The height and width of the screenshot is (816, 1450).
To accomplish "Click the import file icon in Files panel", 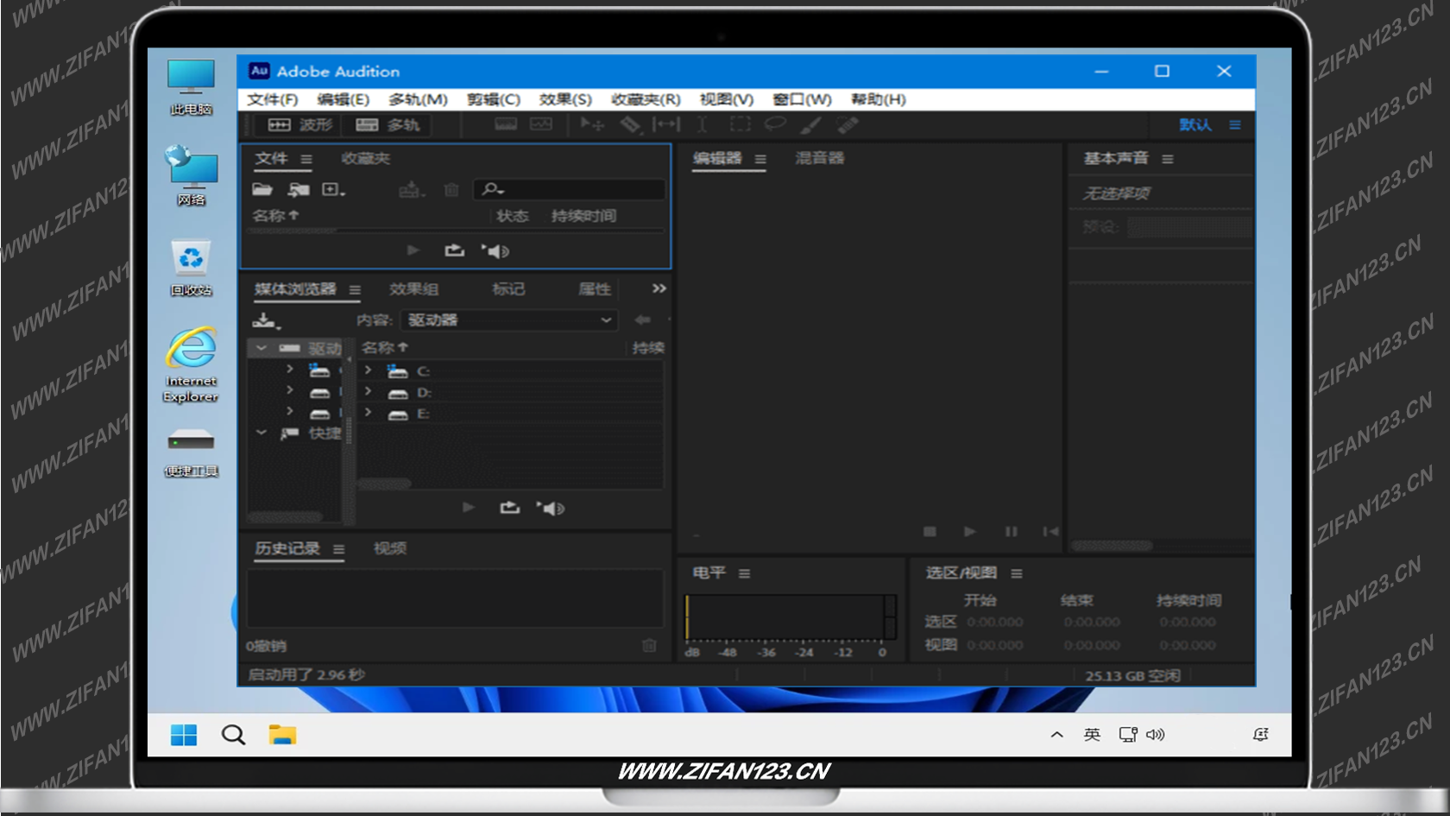I will click(299, 189).
